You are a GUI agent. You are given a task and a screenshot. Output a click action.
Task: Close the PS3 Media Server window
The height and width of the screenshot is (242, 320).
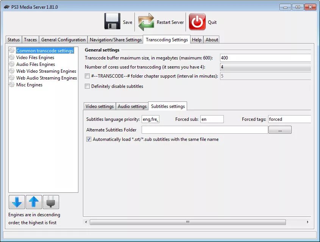pyautogui.click(x=310, y=7)
